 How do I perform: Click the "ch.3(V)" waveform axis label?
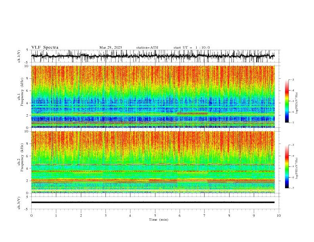tap(19, 203)
